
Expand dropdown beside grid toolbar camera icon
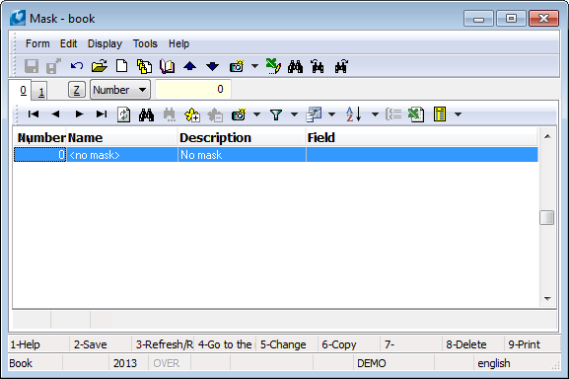pyautogui.click(x=256, y=114)
